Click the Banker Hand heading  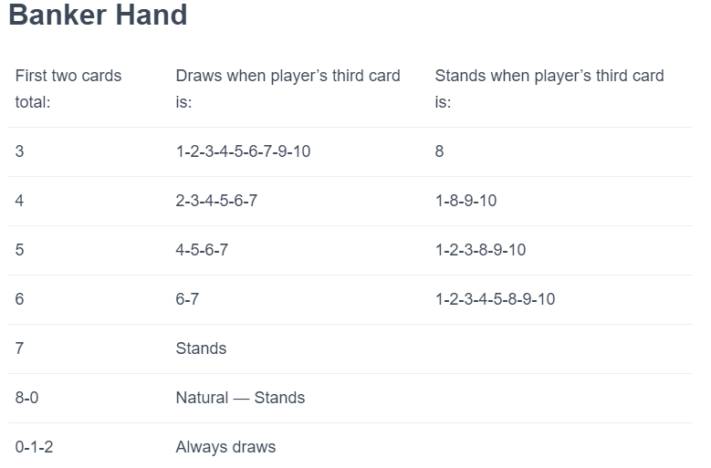click(x=98, y=15)
